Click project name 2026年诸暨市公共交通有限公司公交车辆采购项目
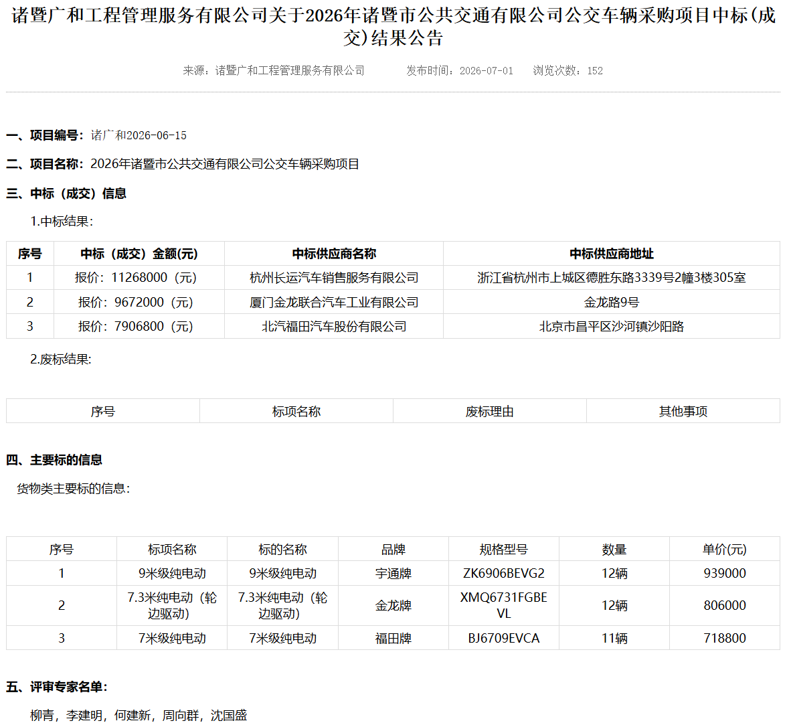 [x=225, y=164]
